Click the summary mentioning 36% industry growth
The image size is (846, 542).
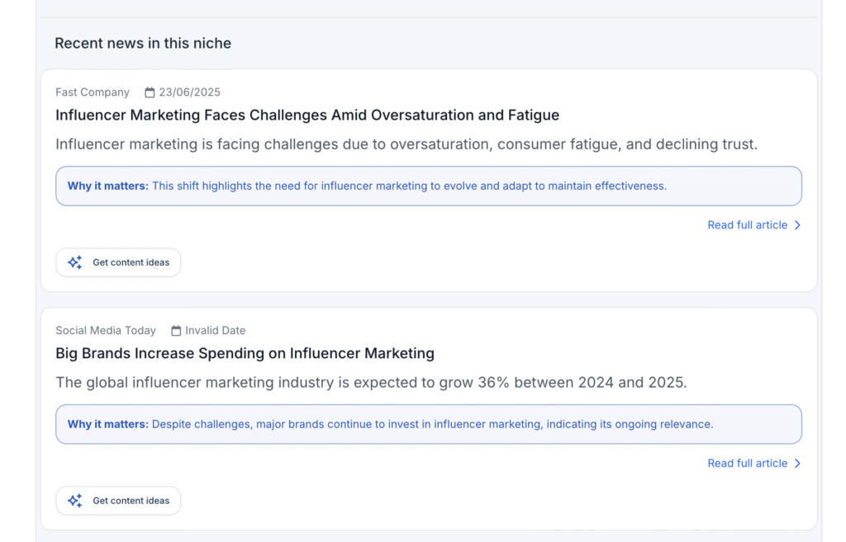[371, 383]
